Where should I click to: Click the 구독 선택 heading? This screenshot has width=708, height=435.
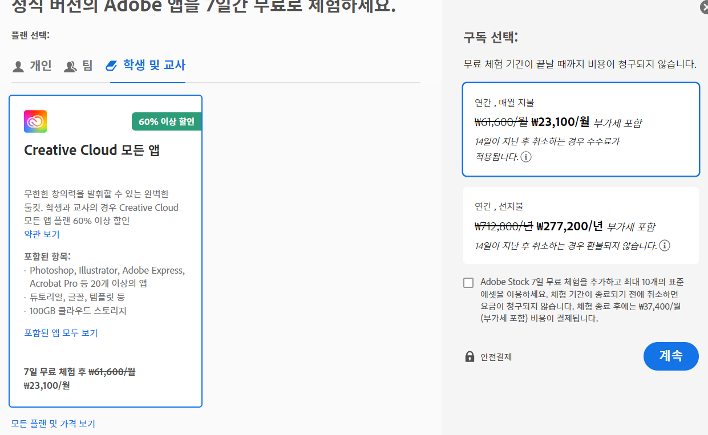click(x=491, y=38)
